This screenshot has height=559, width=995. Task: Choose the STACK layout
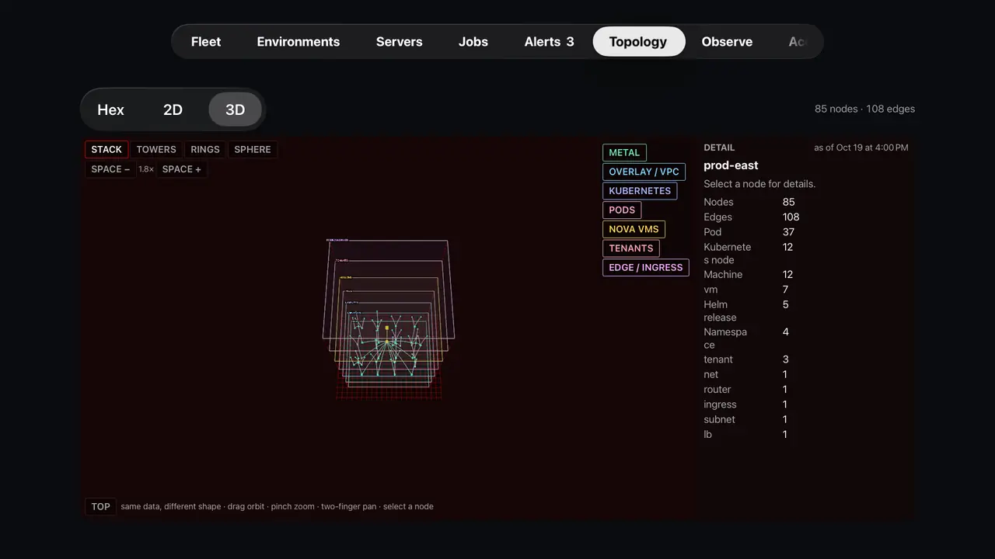coord(106,150)
